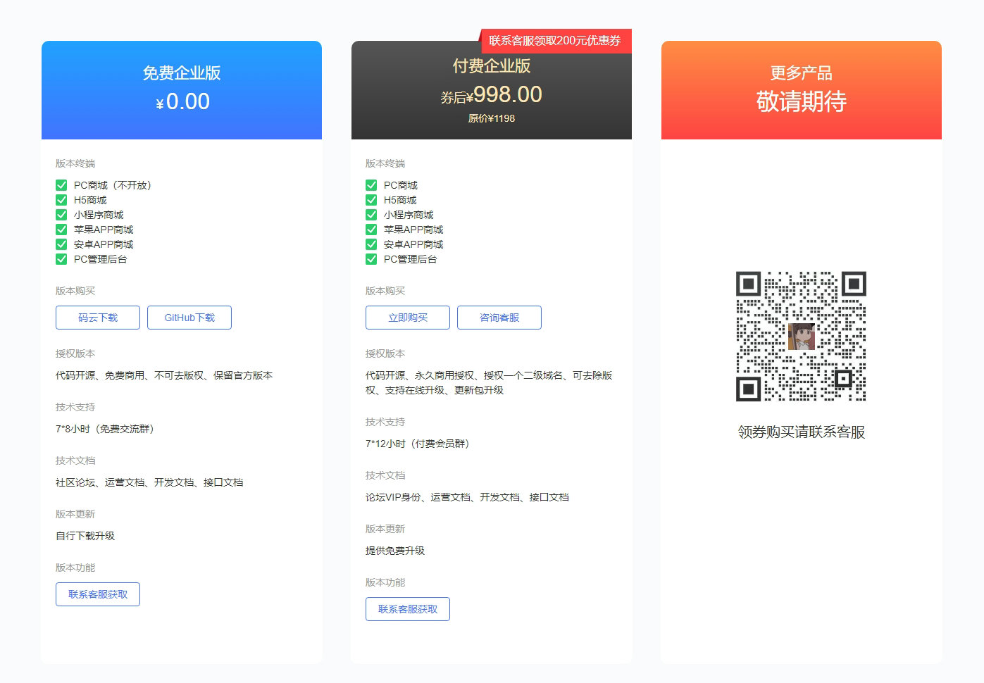Image resolution: width=984 pixels, height=683 pixels.
Task: Toggle 苹果APP商城 checkbox in free edition
Action: tap(61, 230)
